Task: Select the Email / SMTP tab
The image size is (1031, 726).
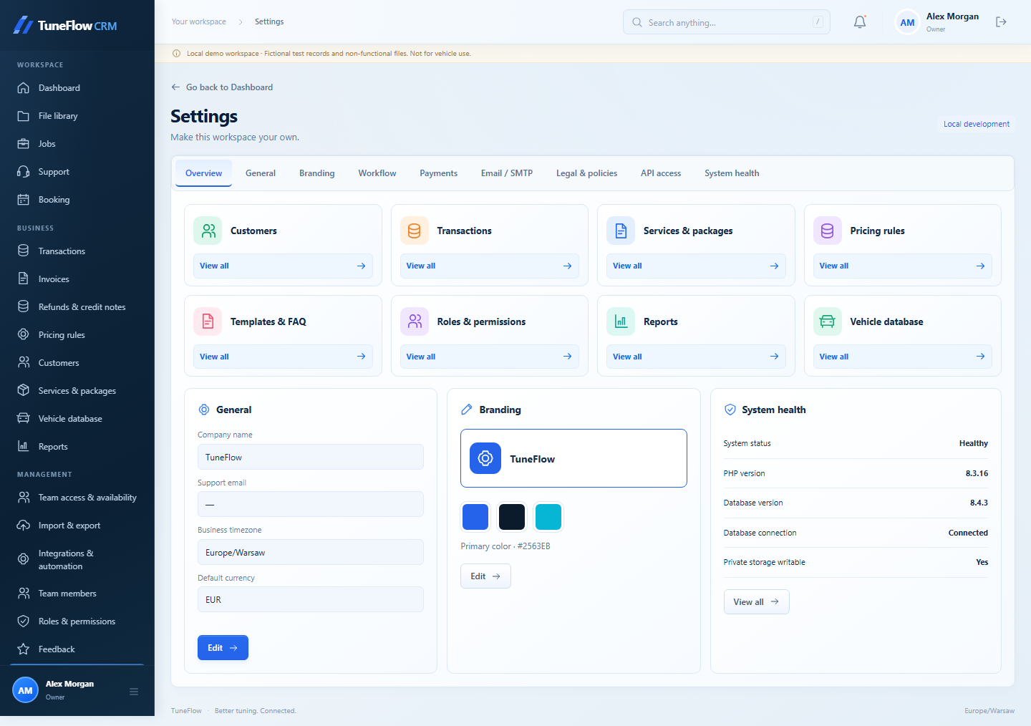Action: pyautogui.click(x=507, y=173)
